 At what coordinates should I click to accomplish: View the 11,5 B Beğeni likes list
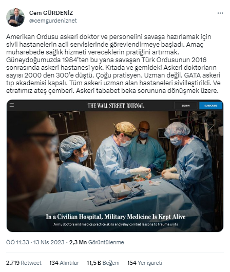point(103,263)
